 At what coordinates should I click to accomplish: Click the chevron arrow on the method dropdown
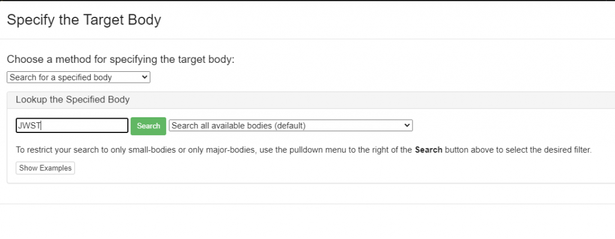click(x=145, y=77)
